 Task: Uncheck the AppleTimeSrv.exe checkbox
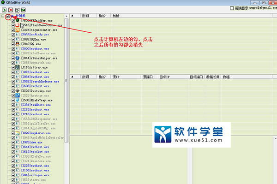13,124
